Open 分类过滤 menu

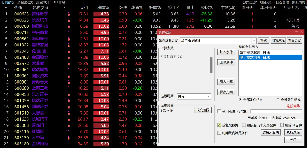pyautogui.click(x=250, y=2)
